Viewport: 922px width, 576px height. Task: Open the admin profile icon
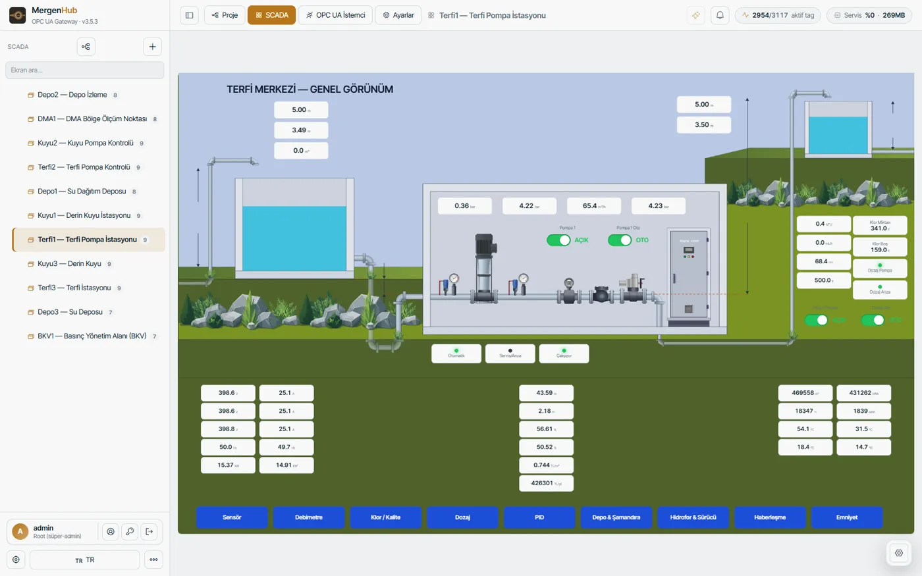pos(111,532)
